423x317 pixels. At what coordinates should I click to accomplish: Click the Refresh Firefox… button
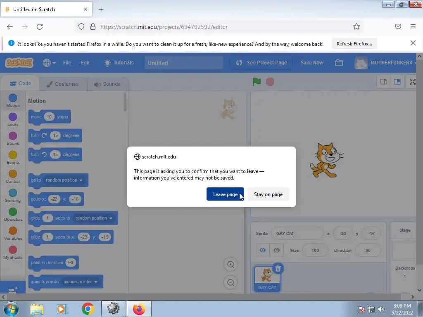click(x=354, y=44)
